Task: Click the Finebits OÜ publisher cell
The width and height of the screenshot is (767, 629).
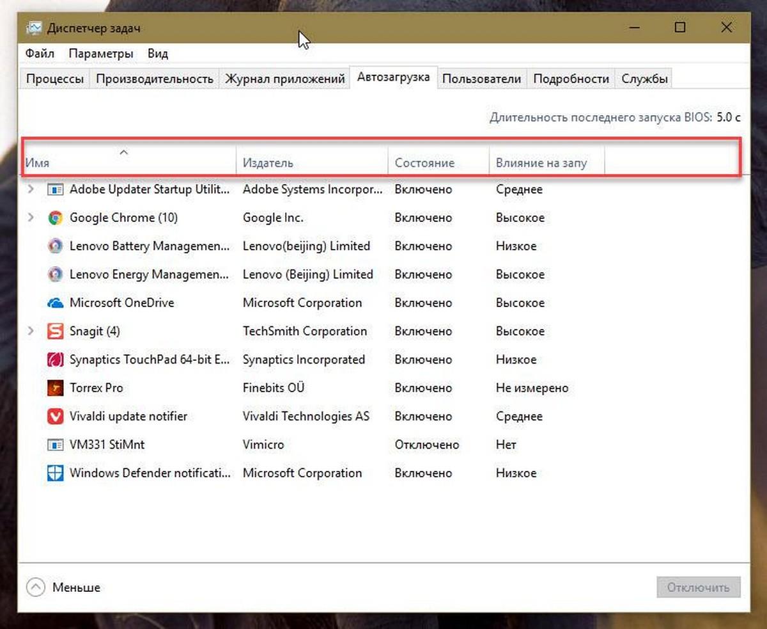Action: click(274, 388)
